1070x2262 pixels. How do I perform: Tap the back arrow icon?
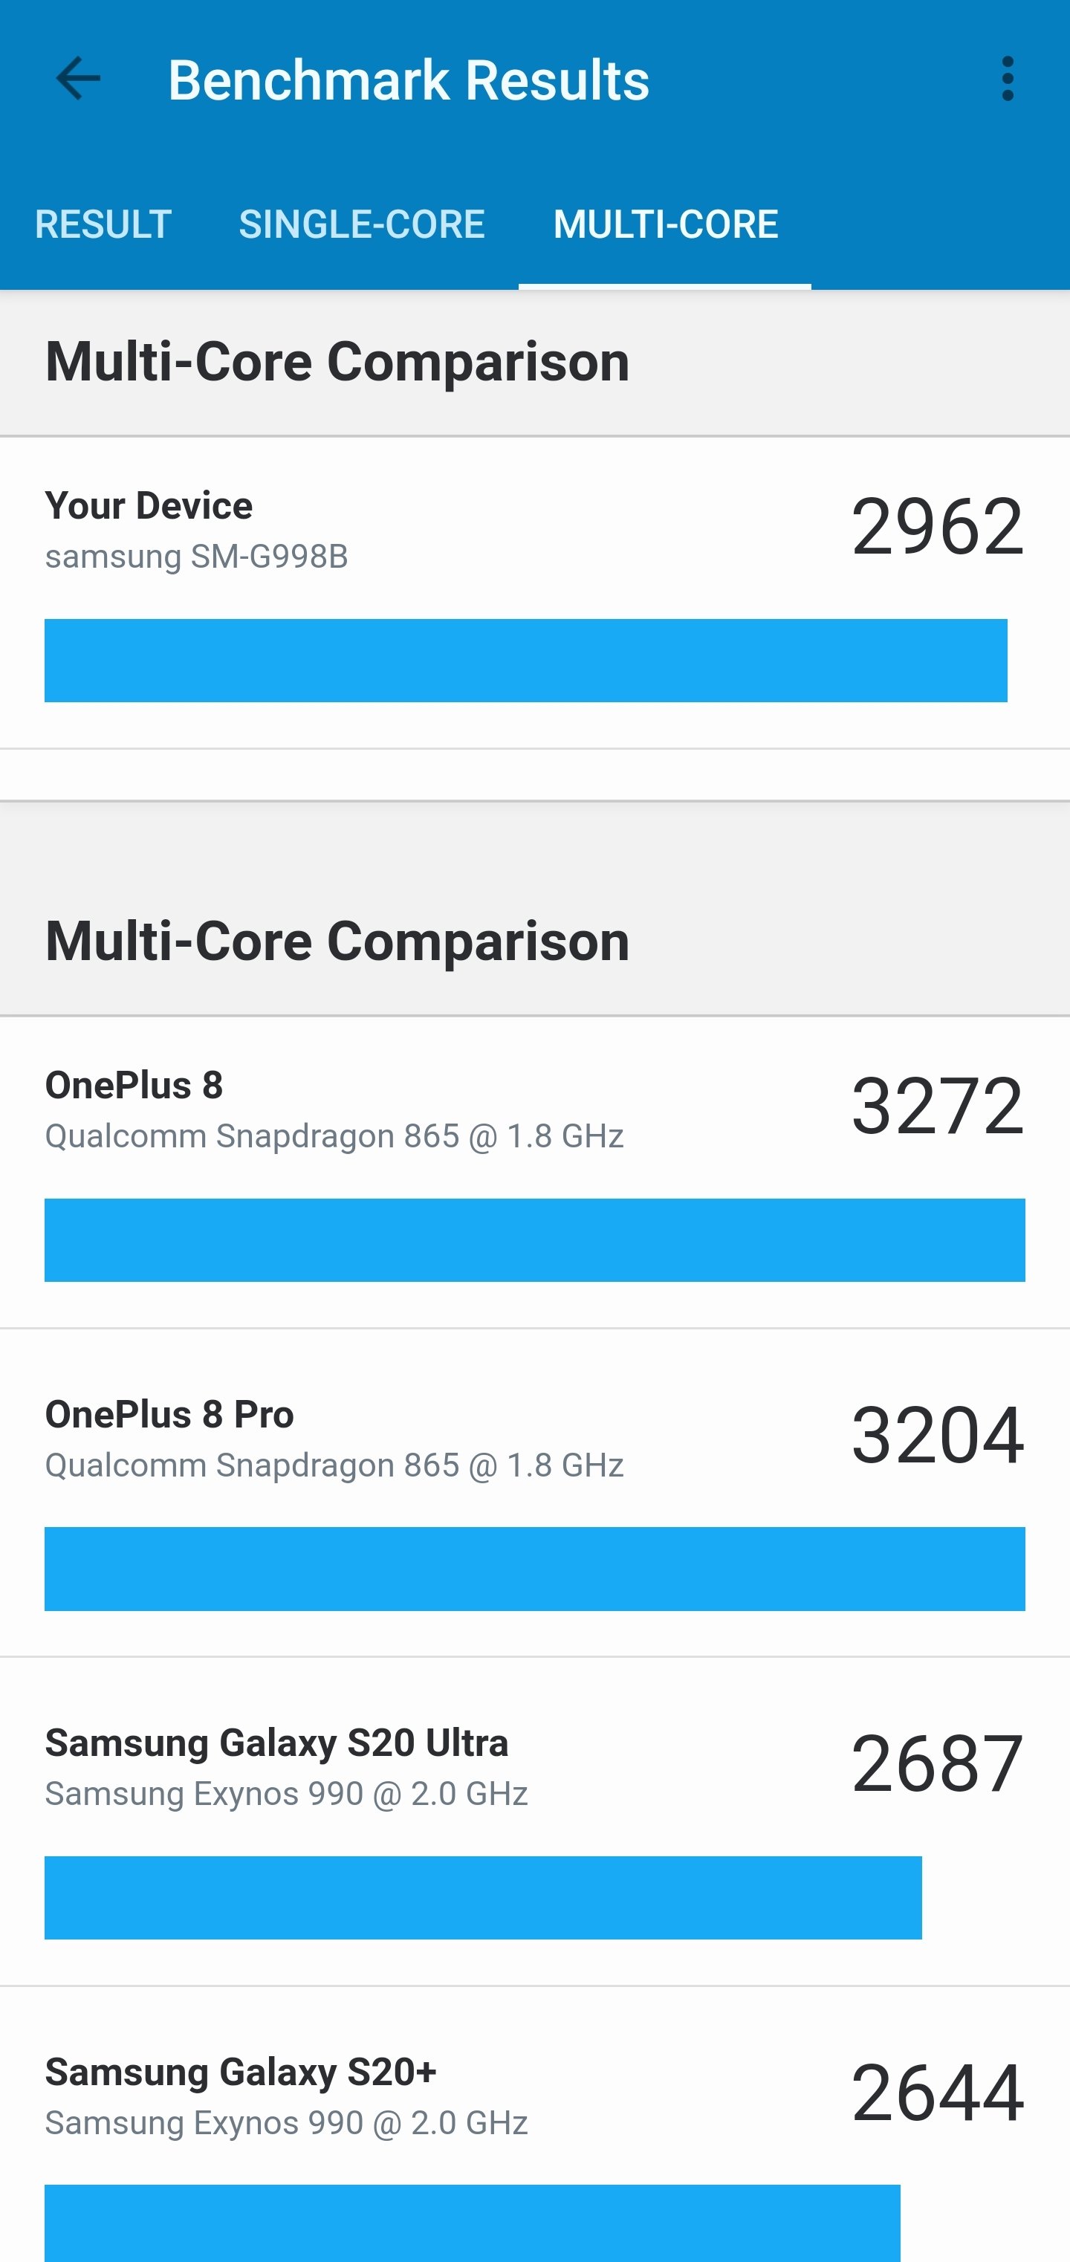coord(77,79)
